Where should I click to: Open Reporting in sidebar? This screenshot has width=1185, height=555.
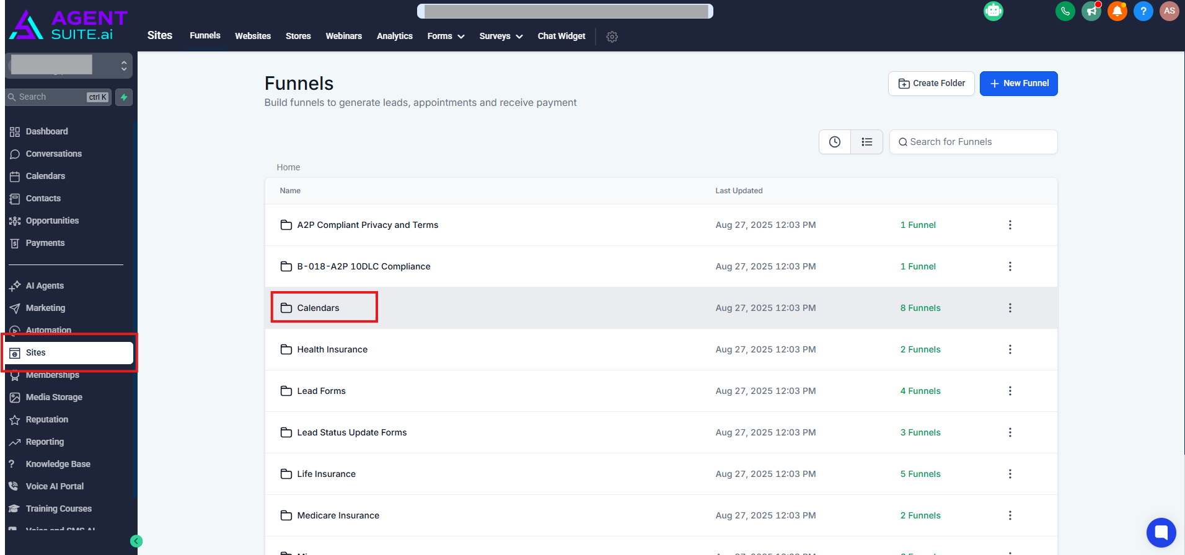point(45,442)
